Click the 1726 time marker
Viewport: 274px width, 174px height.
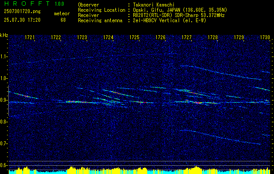[161, 37]
